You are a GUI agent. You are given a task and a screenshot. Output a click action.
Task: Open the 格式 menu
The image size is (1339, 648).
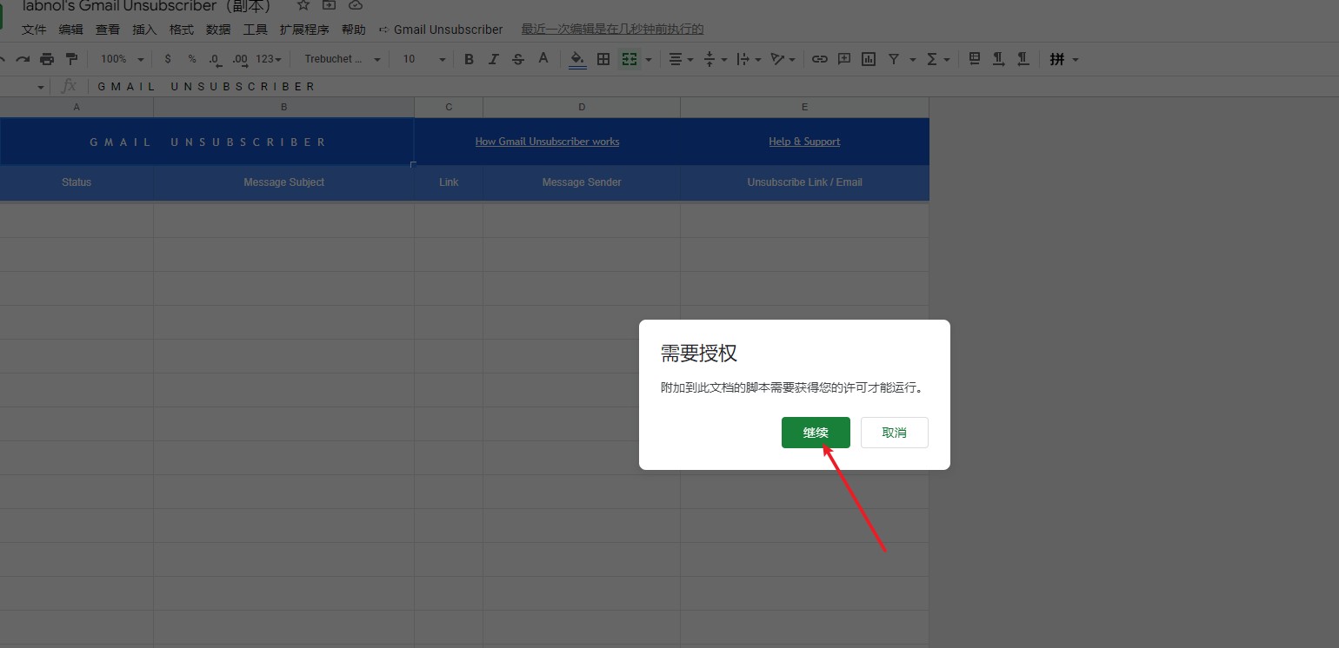click(182, 30)
